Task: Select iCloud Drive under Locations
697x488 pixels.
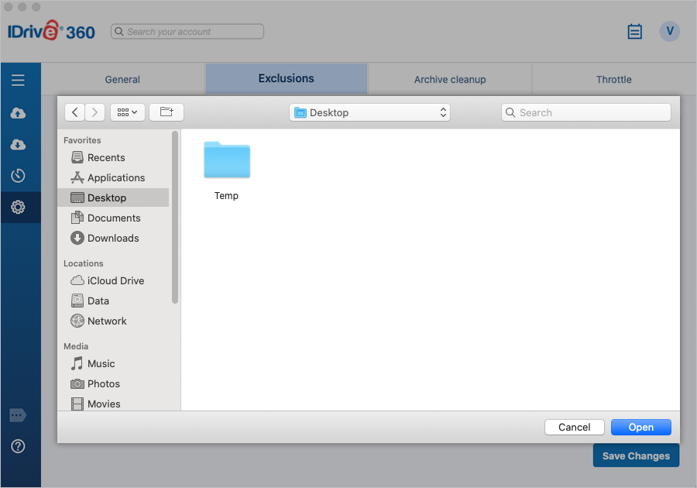Action: point(113,281)
